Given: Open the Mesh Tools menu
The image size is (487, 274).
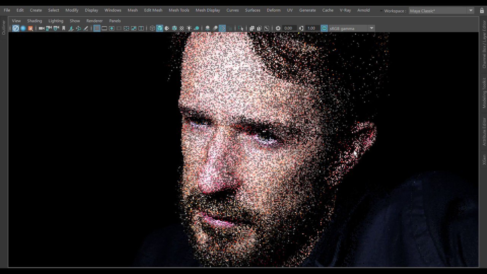Looking at the screenshot, I should [179, 10].
